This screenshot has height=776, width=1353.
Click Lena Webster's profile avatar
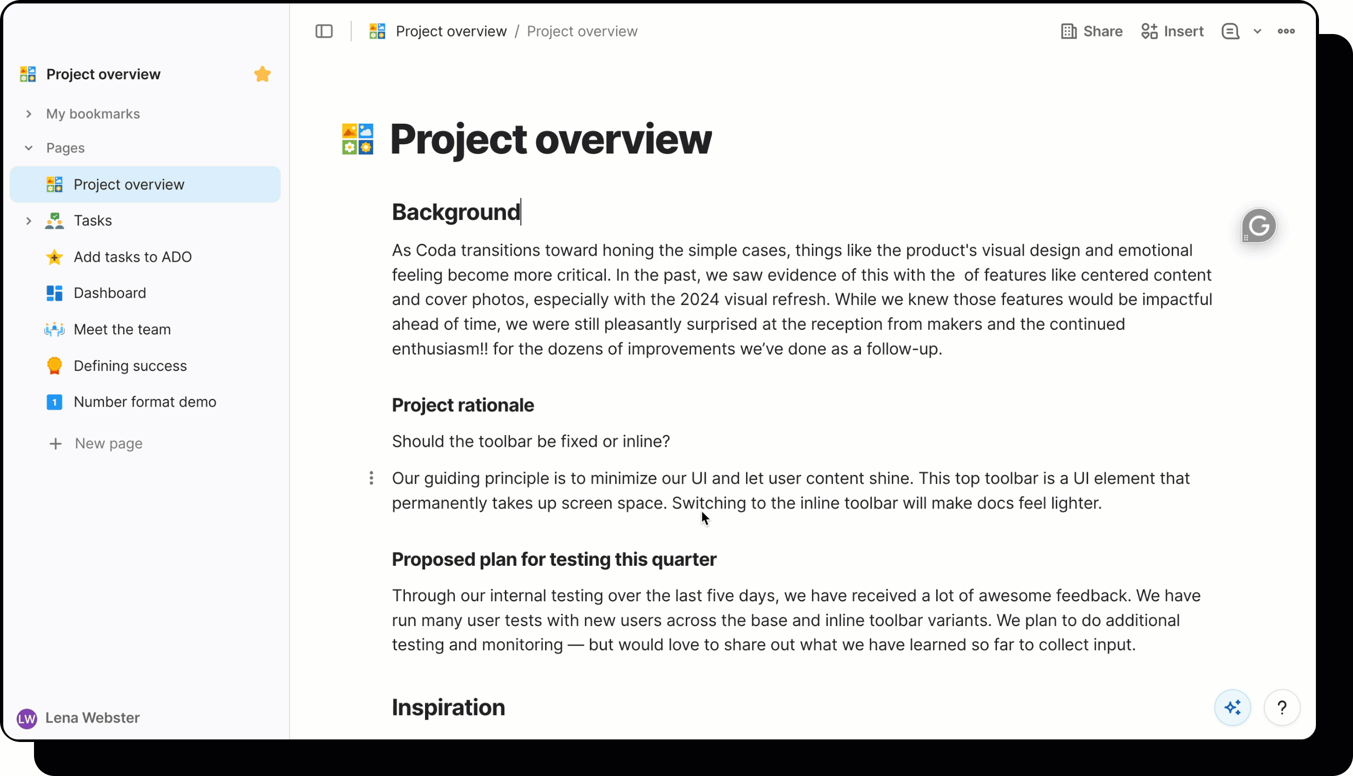pos(27,718)
